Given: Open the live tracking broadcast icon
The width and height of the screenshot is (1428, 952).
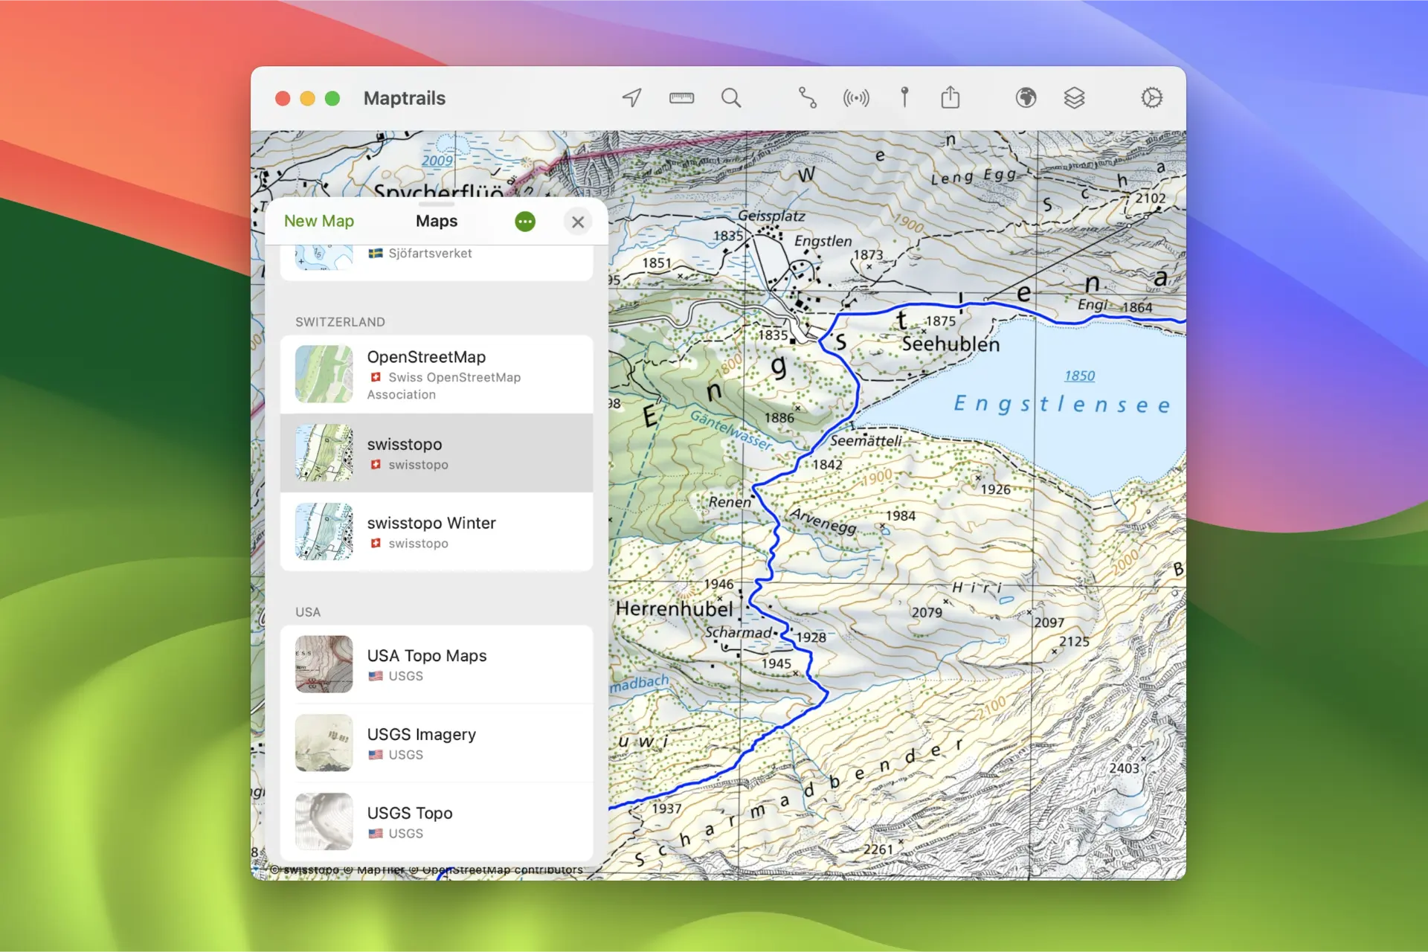Looking at the screenshot, I should pyautogui.click(x=856, y=97).
